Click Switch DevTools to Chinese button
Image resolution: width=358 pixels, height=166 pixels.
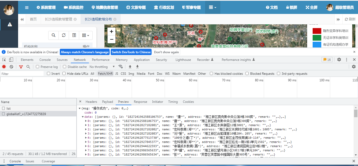(x=131, y=52)
